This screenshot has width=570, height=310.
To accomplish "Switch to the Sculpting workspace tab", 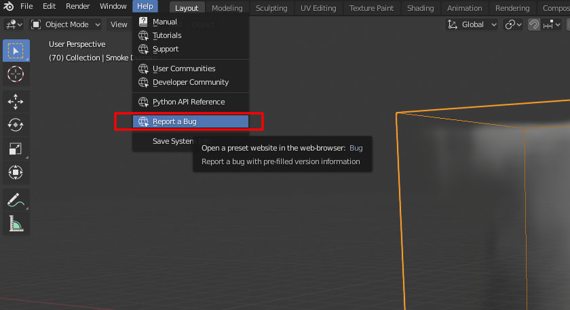I will (x=271, y=8).
